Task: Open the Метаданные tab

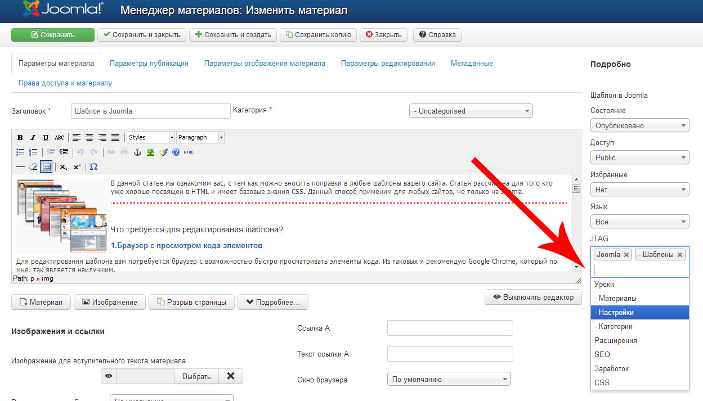Action: tap(471, 64)
